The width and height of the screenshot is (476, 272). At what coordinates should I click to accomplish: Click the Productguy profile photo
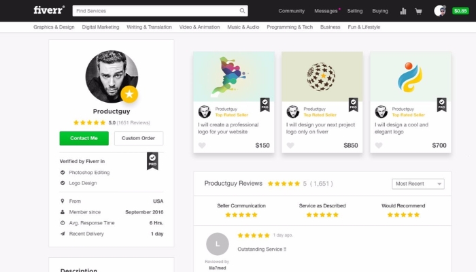click(x=112, y=76)
